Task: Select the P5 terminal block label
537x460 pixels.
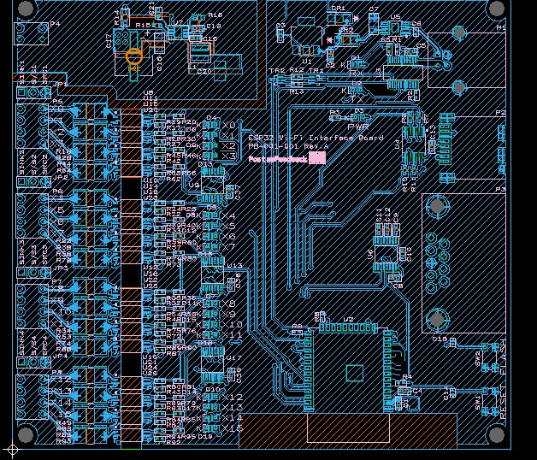Action: tap(57, 102)
